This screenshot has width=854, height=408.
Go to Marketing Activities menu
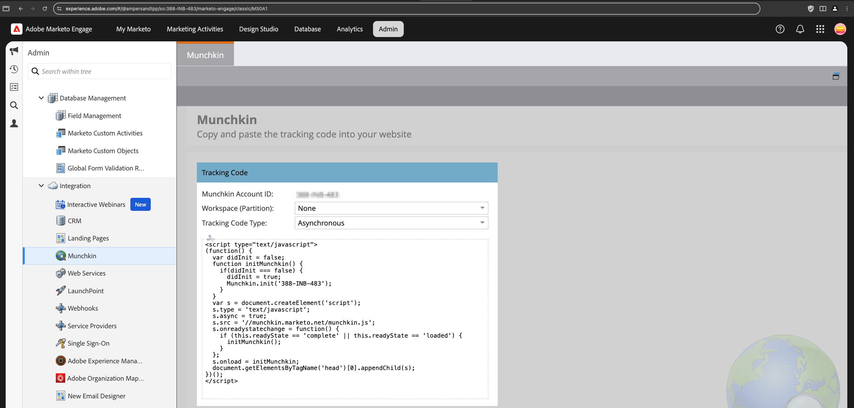[x=195, y=29]
